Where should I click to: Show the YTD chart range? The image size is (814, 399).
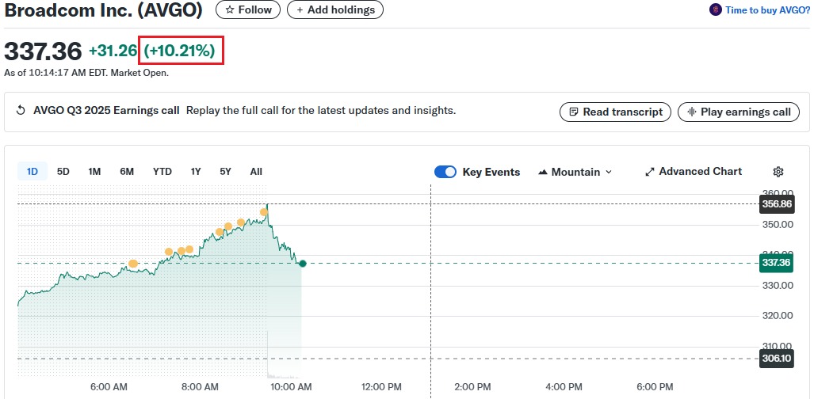(x=162, y=171)
